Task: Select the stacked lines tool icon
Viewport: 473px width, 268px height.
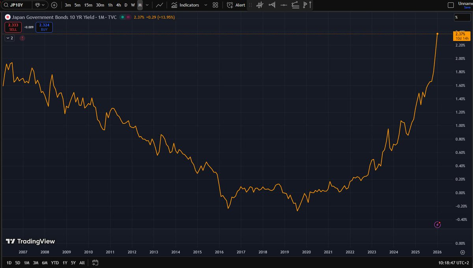Action: point(295,5)
